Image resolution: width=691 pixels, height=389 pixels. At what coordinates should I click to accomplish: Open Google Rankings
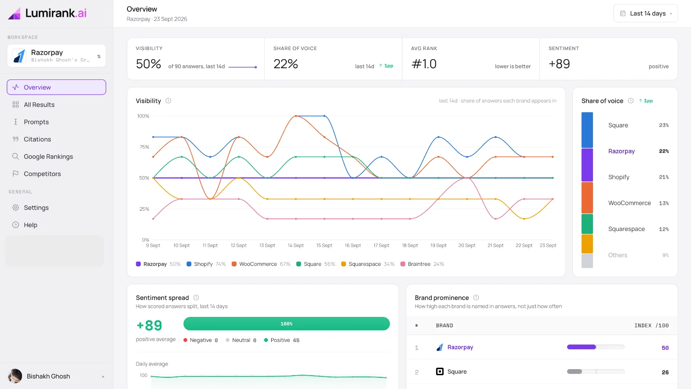tap(56, 156)
